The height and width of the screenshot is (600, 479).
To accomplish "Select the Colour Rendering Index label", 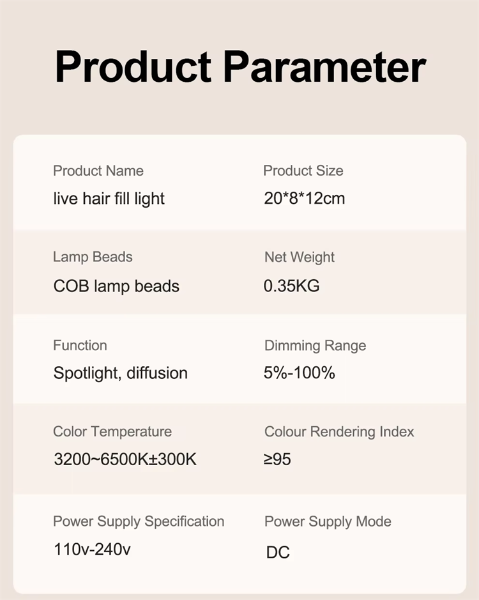I will point(339,432).
